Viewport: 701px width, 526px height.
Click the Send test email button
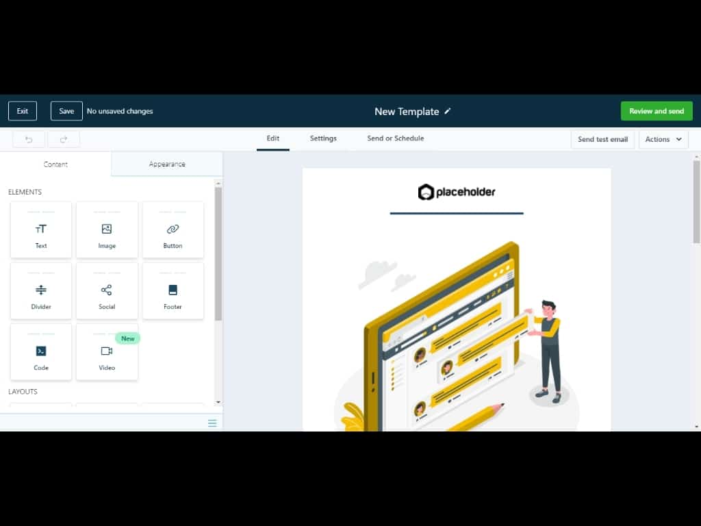[x=602, y=139]
